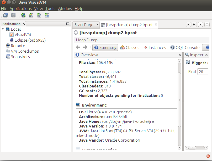Close the Inspect section
The height and width of the screenshot is (161, 212).
click(206, 55)
